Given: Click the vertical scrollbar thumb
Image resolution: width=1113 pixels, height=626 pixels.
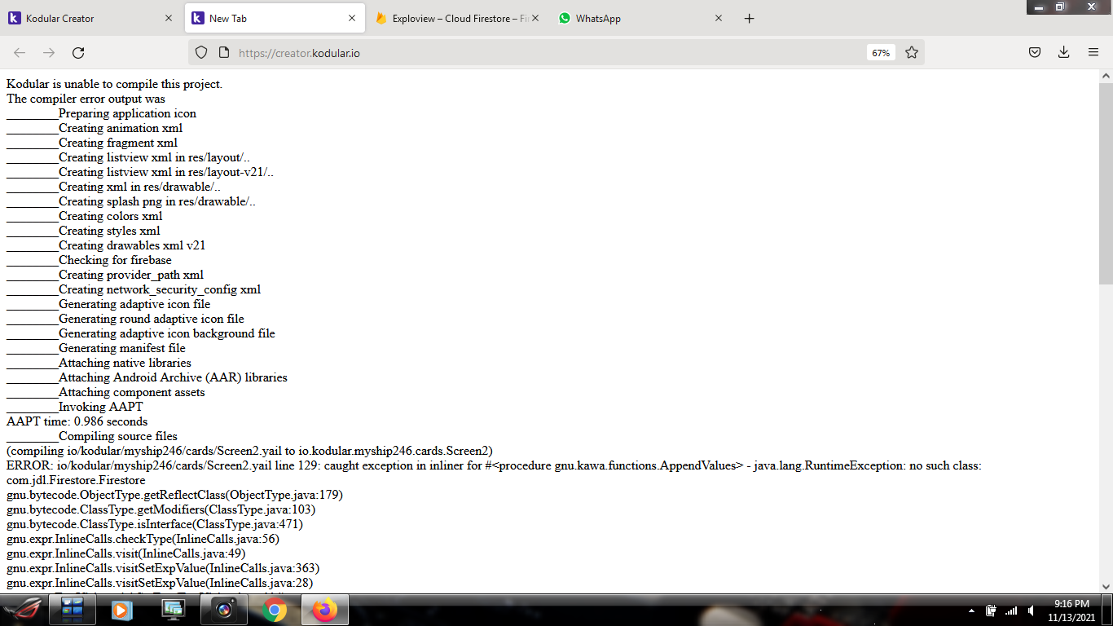Looking at the screenshot, I should pyautogui.click(x=1106, y=183).
